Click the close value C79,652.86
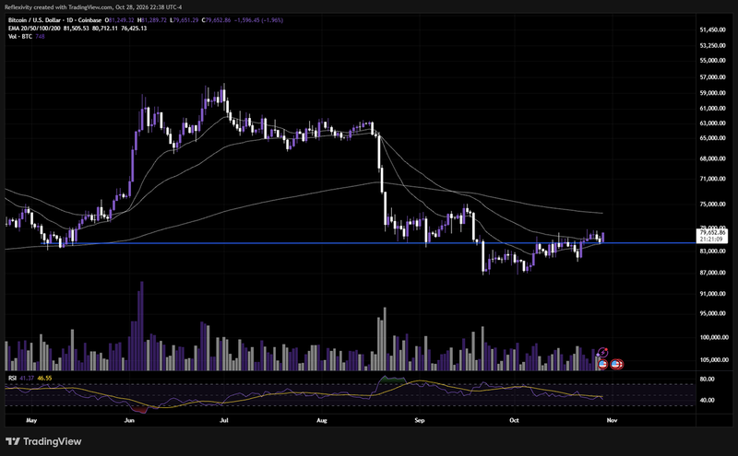 [216, 20]
